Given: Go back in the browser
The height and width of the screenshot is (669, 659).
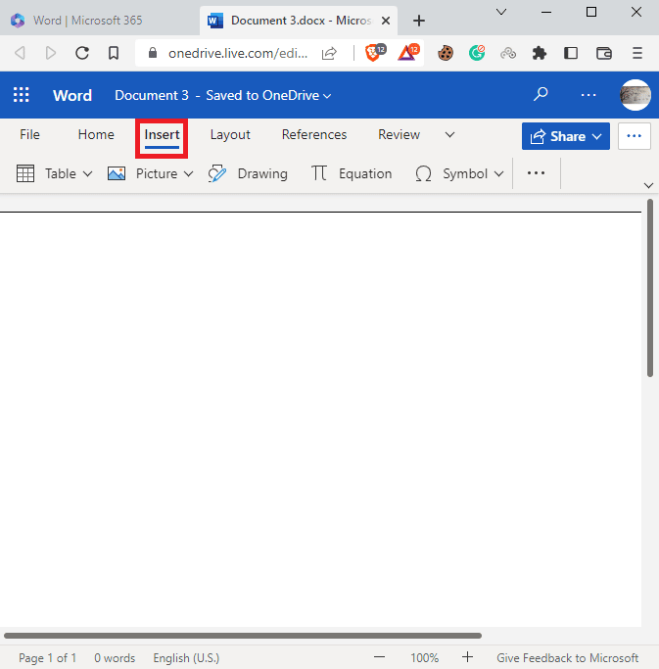Looking at the screenshot, I should (x=20, y=53).
